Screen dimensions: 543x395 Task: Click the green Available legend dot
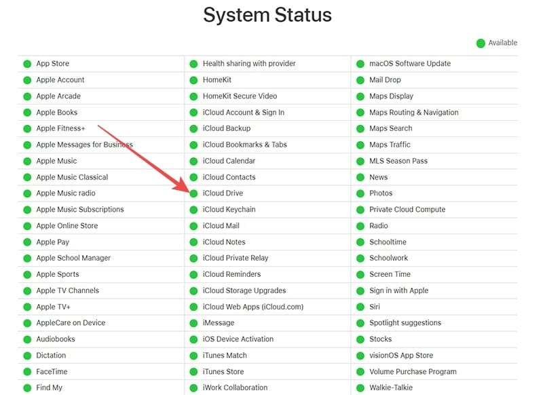tap(482, 42)
